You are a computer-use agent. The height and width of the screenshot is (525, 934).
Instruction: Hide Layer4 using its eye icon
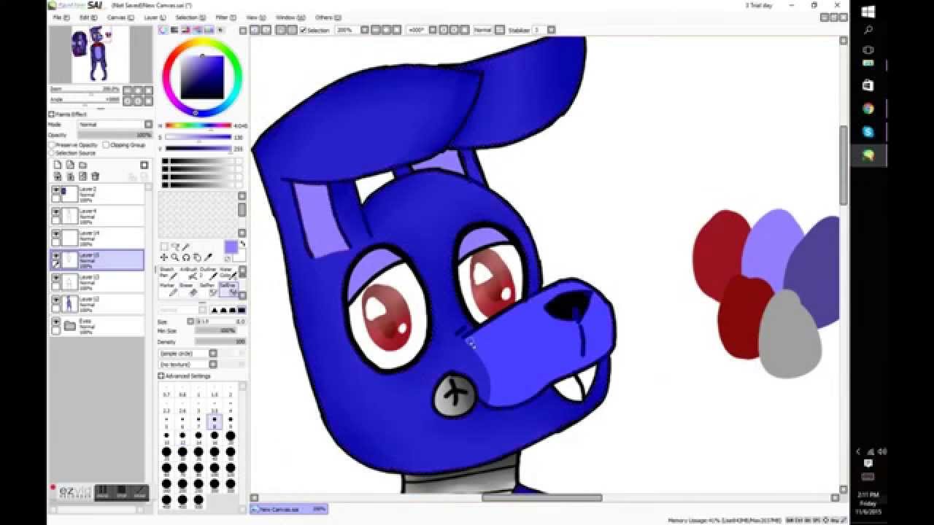[x=56, y=212]
